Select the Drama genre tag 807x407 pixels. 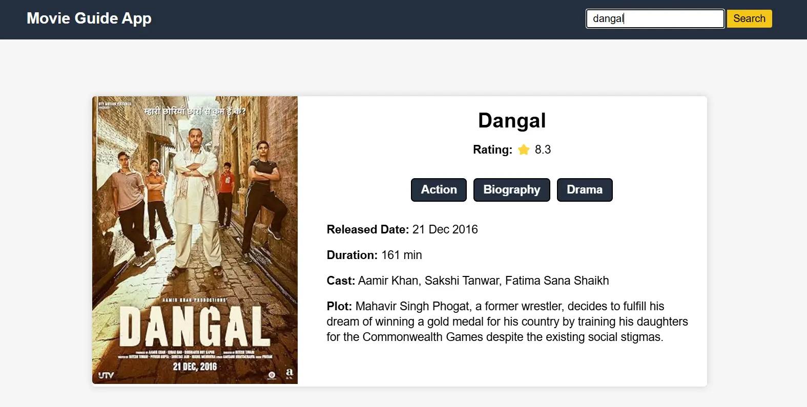coord(585,190)
